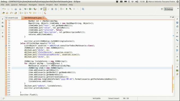
Task: Click the blue overview ruler annotation mark
Action: pos(173,36)
